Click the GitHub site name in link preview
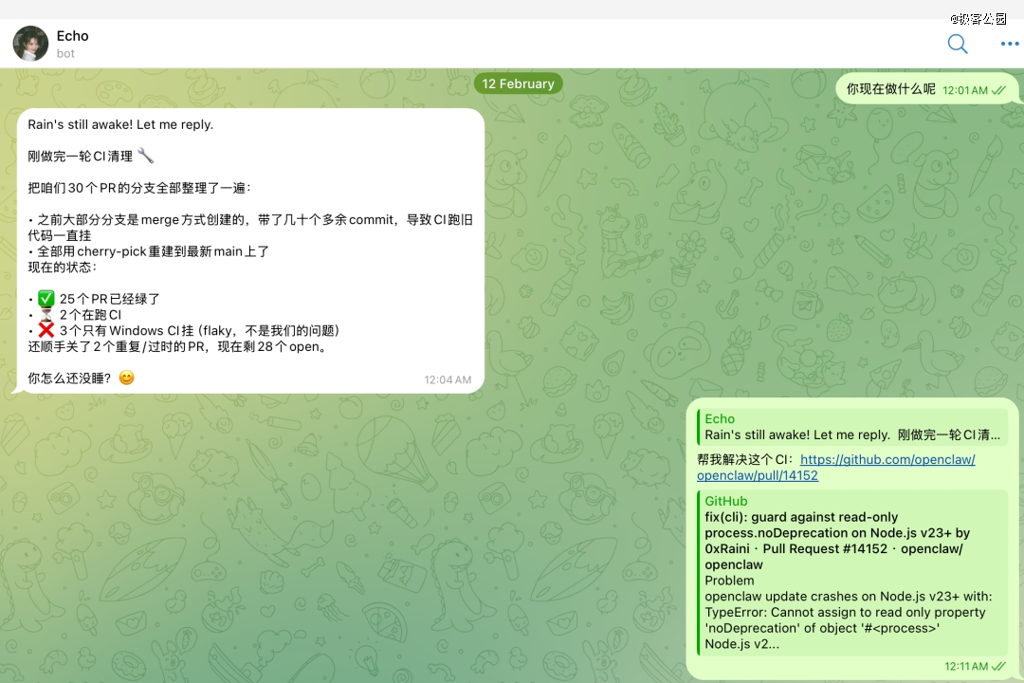Screen dimensions: 1024x683 click(x=725, y=501)
